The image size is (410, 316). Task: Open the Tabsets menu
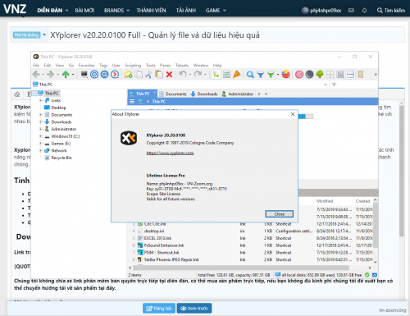tap(182, 66)
